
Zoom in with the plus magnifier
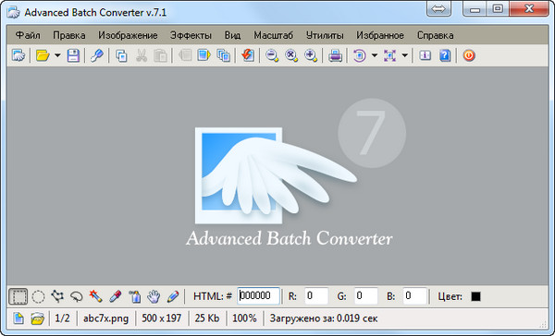click(x=311, y=55)
